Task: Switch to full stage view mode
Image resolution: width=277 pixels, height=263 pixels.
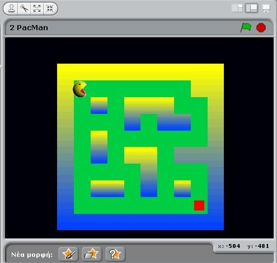Action: point(251,8)
